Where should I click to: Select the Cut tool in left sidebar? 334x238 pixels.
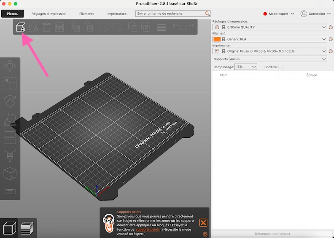tap(10, 138)
